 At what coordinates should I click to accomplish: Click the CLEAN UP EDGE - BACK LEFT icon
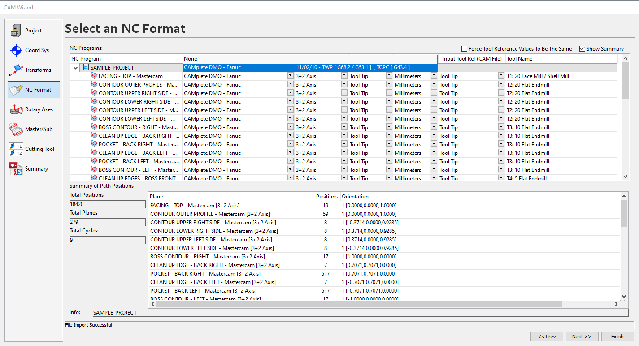94,153
